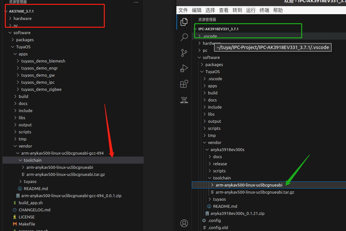Select AK3760E_3.7.1 root folder header
Screen dimensions: 346x231
point(21,11)
